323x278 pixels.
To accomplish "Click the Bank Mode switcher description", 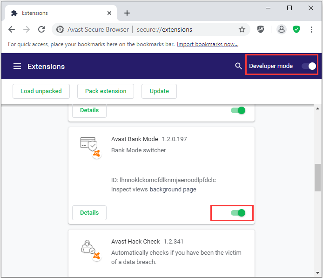I will [138, 150].
